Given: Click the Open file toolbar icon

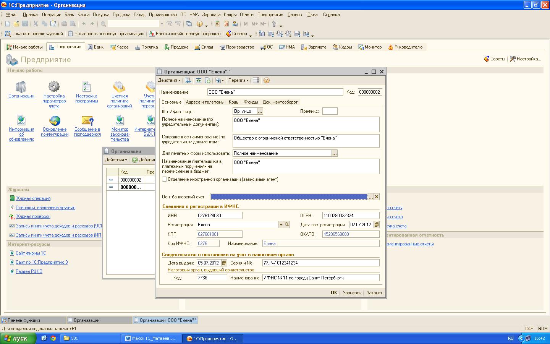Looking at the screenshot, I should point(16,24).
